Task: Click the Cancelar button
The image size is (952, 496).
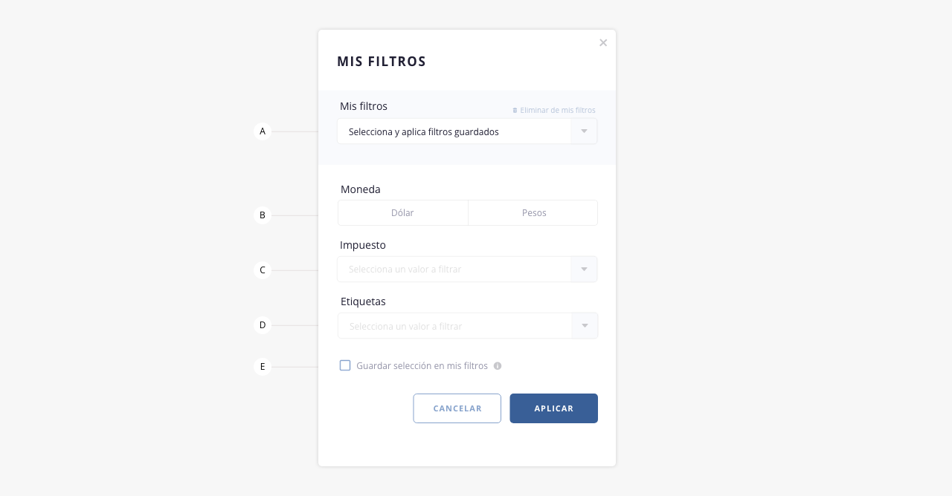Action: [457, 408]
